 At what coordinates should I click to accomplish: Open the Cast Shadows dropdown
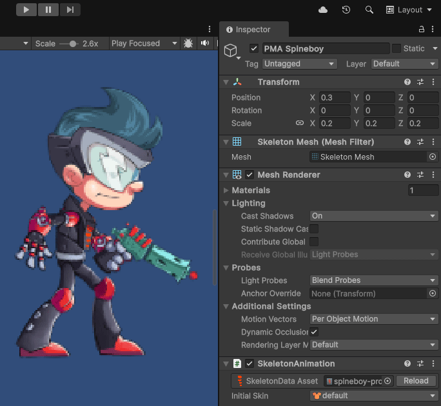point(373,216)
